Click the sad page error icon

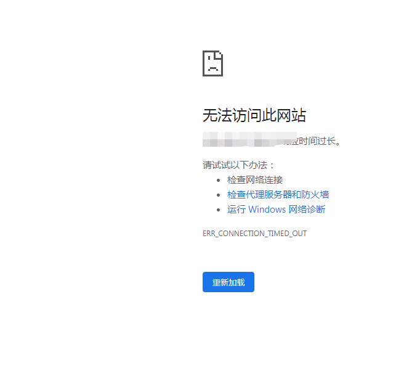point(212,63)
